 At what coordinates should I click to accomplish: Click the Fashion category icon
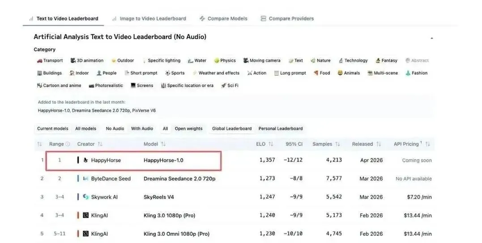[x=408, y=73]
